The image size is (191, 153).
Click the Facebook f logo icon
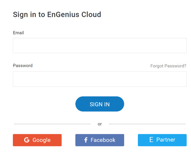point(86,140)
